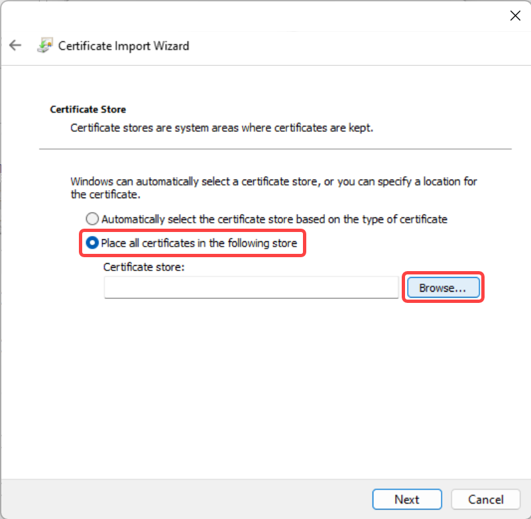
Task: Select the Automatically select certificate store radio button
Action: click(x=92, y=219)
